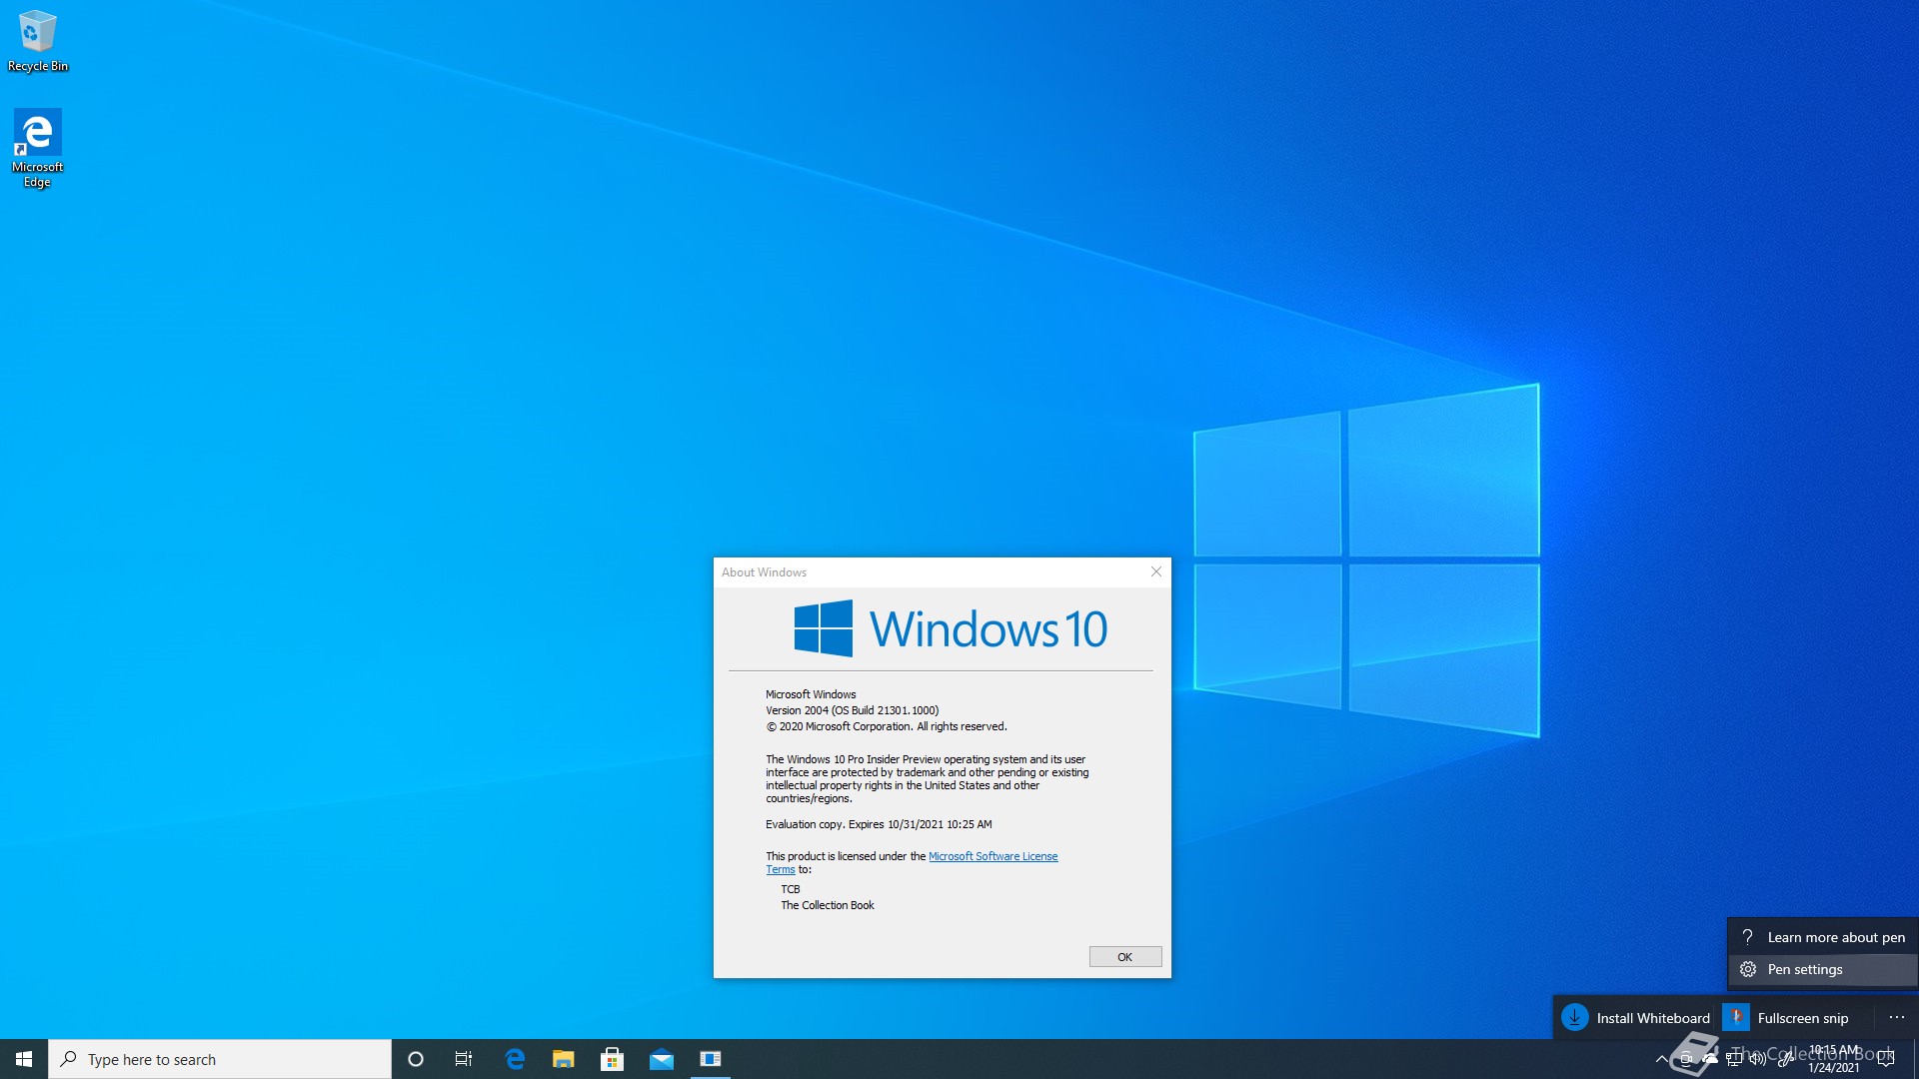The height and width of the screenshot is (1079, 1919).
Task: Click The Collection Book licensee text
Action: click(828, 905)
